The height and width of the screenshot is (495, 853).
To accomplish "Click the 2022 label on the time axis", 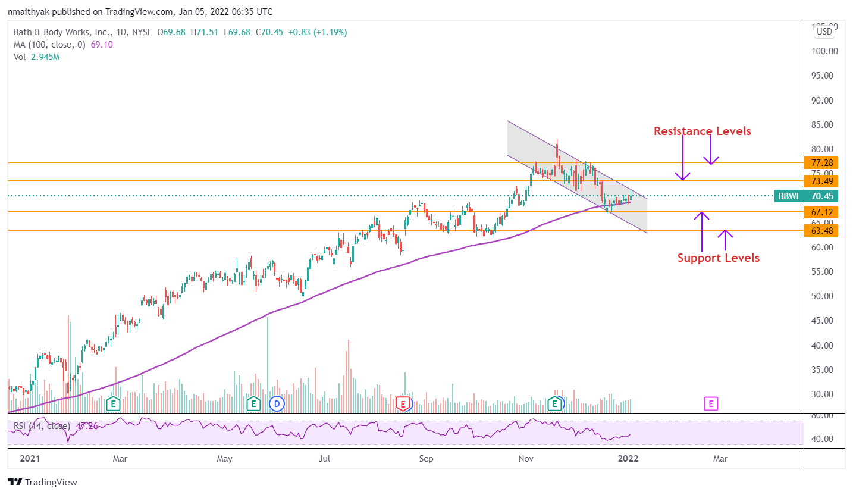I will (628, 459).
